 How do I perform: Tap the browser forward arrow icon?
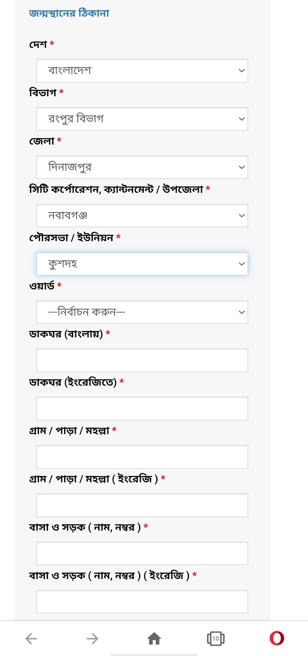pos(92,639)
